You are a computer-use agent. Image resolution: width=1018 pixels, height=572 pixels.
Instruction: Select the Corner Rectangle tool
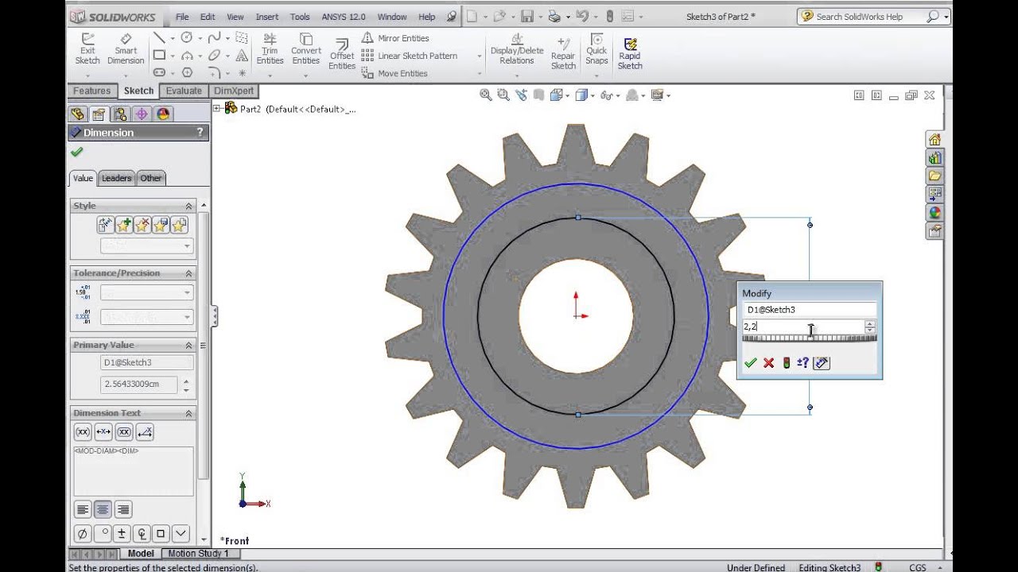point(159,55)
